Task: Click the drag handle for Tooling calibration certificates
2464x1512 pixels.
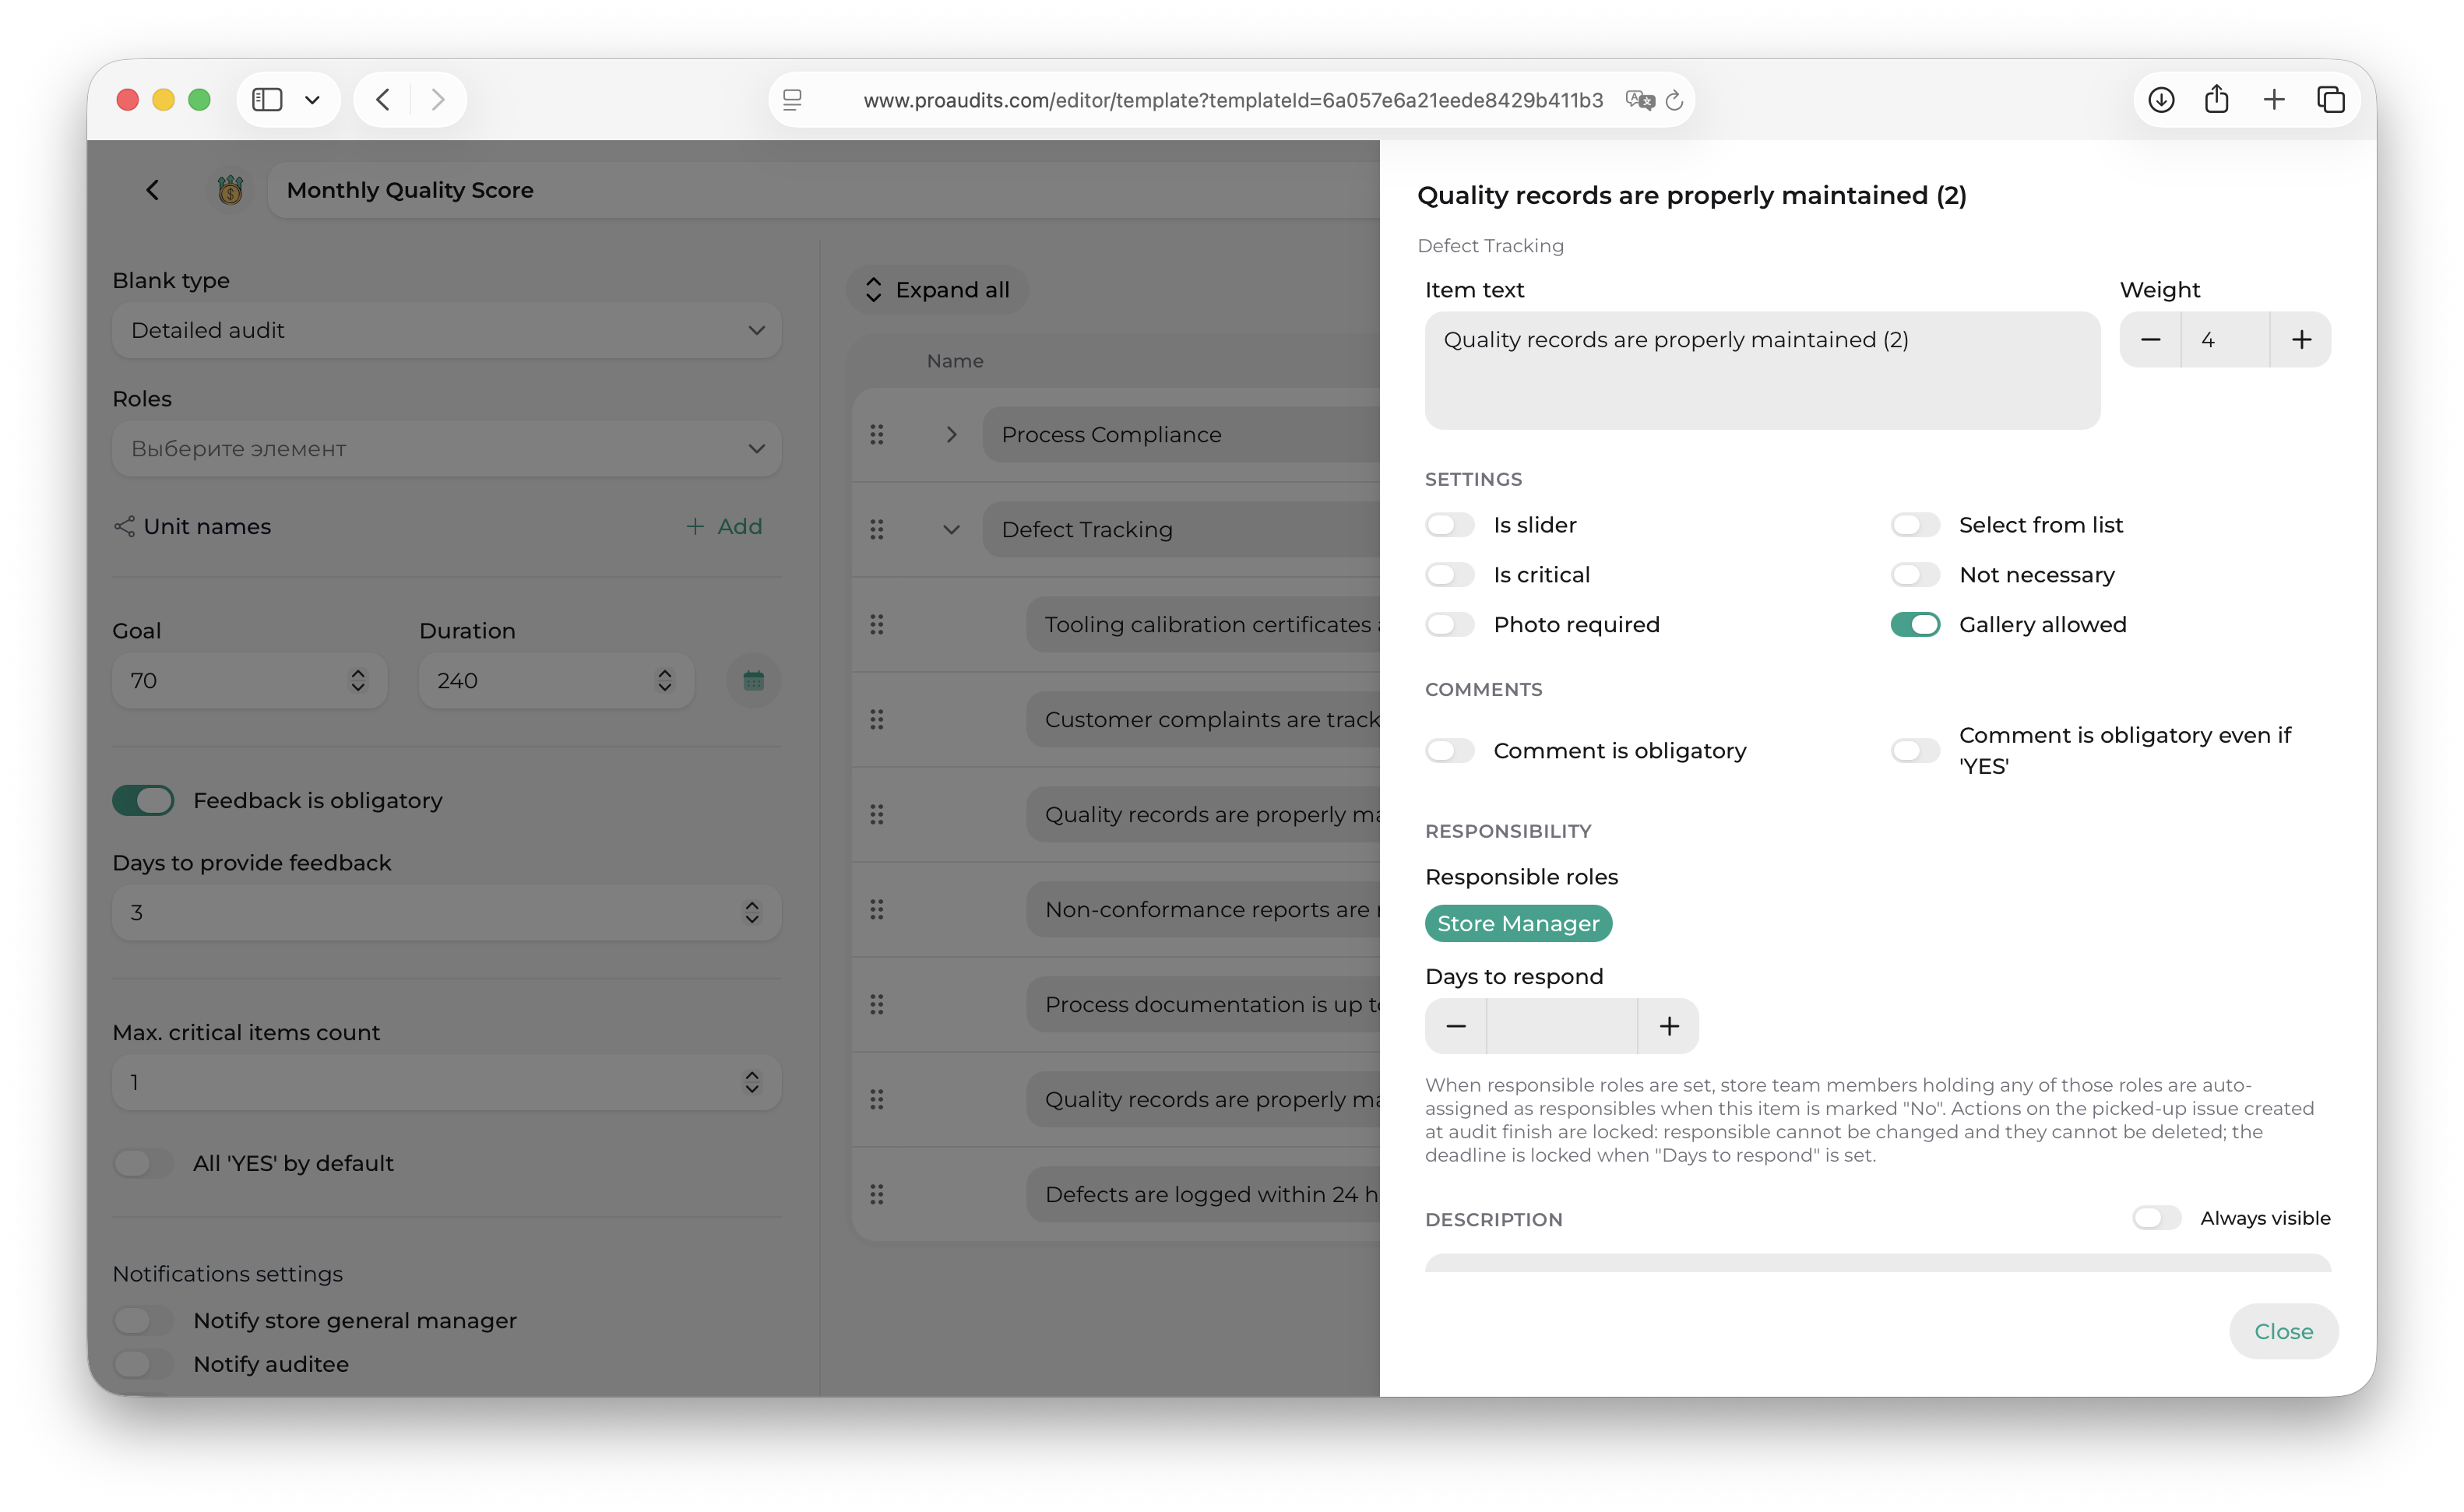Action: [x=877, y=624]
